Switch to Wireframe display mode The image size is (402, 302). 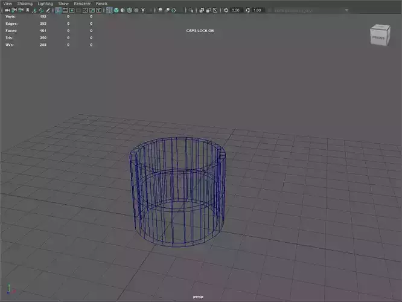pos(109,10)
